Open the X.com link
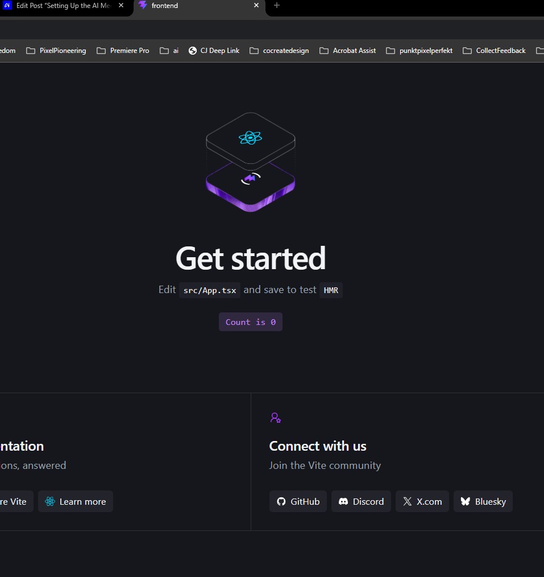 point(422,501)
